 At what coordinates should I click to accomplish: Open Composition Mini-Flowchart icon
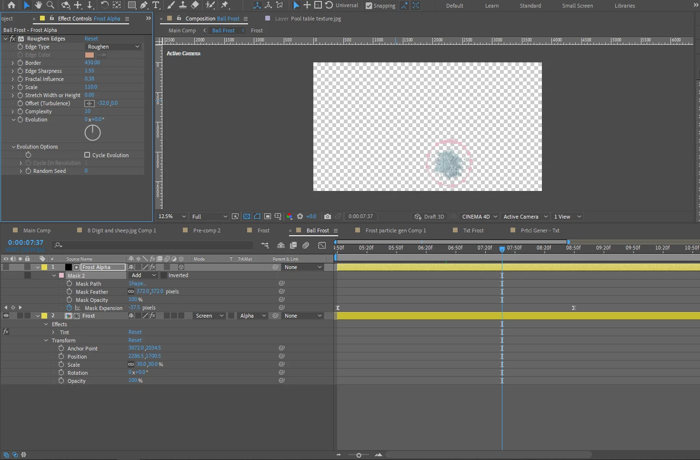(x=265, y=245)
